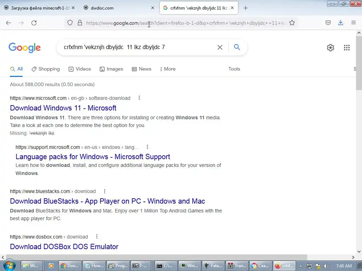Go to the Google logo homepage
This screenshot has width=362, height=271.
point(25,48)
